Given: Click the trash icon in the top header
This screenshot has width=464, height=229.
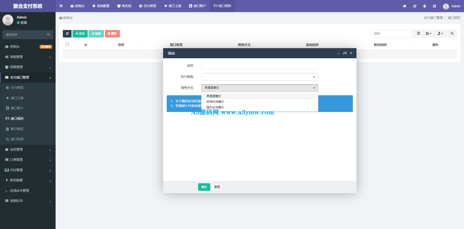Looking at the screenshot, I should click(424, 6).
